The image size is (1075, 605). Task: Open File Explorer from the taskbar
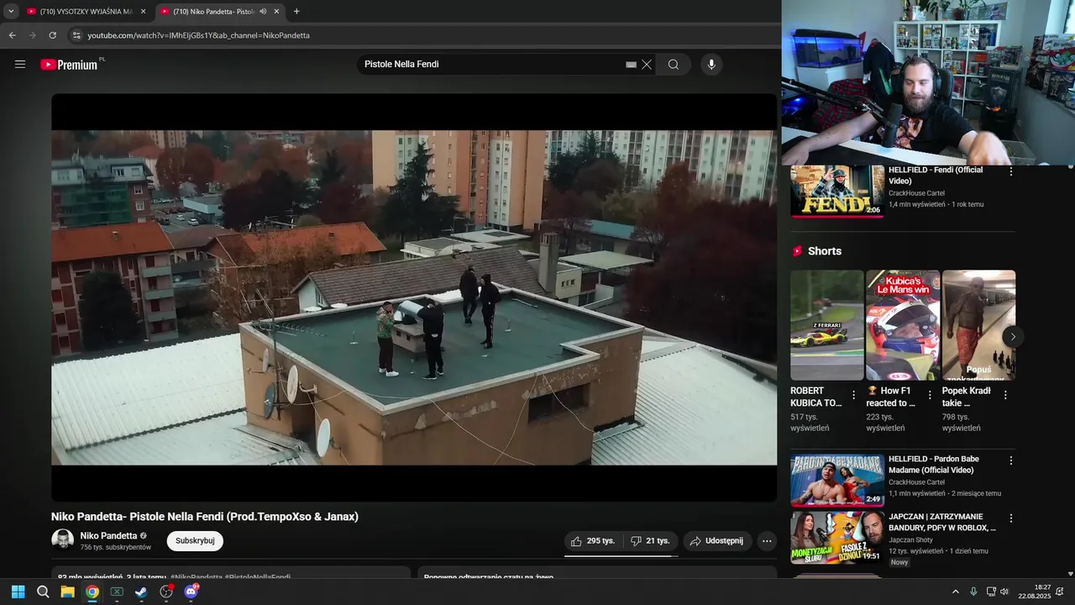point(67,592)
